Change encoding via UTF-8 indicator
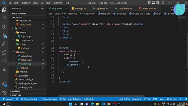 (147, 99)
